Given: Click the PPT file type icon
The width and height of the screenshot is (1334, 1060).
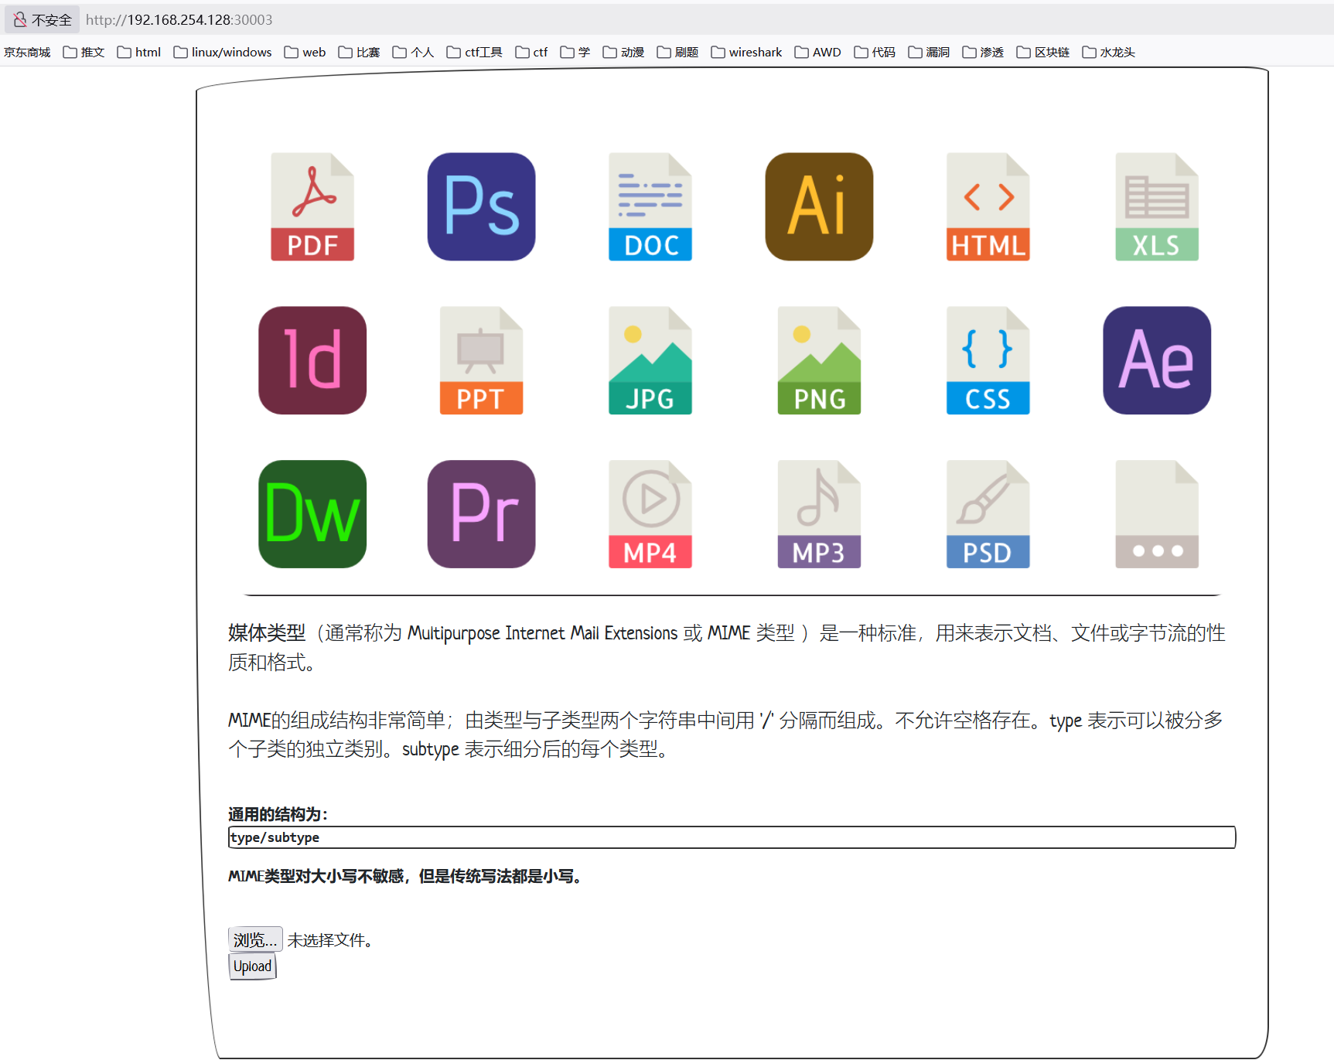Looking at the screenshot, I should click(481, 360).
